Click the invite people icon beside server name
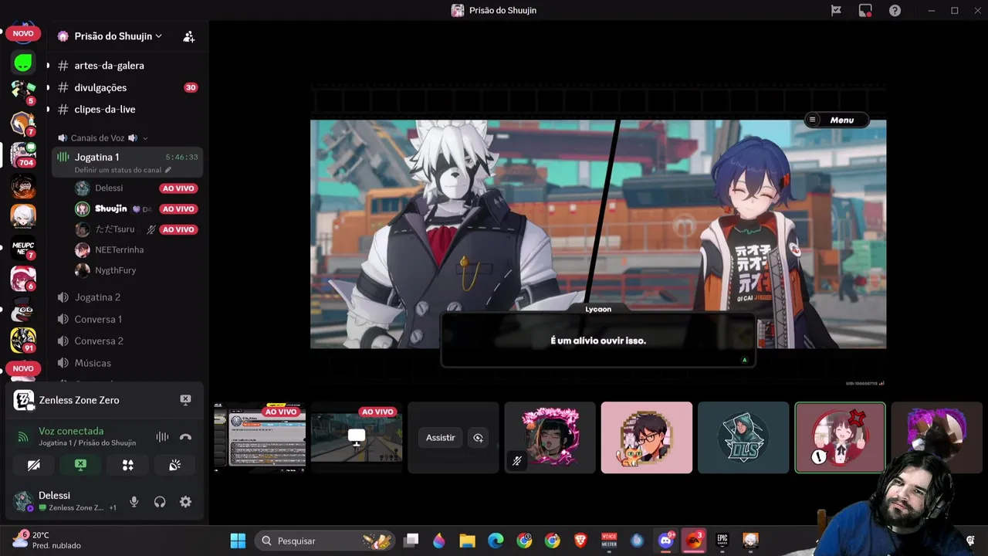The width and height of the screenshot is (988, 556). point(189,36)
